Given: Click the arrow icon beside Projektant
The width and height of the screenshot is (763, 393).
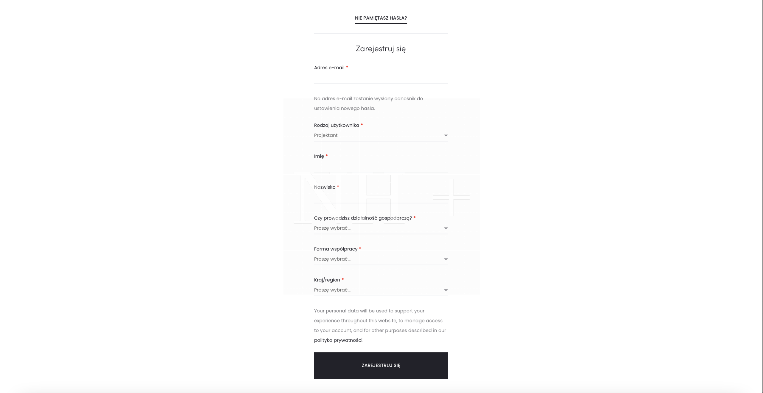Looking at the screenshot, I should tap(446, 135).
